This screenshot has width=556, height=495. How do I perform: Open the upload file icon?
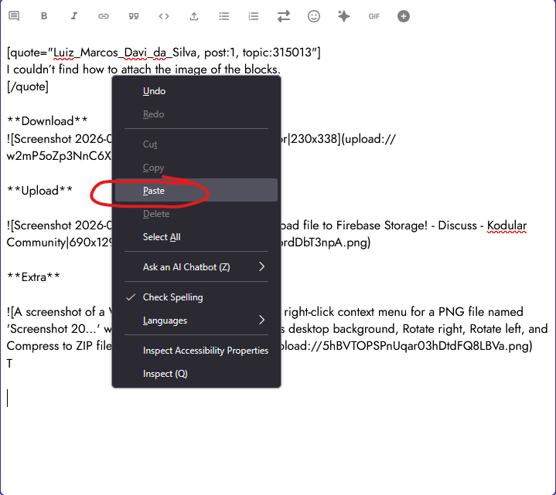(x=194, y=16)
